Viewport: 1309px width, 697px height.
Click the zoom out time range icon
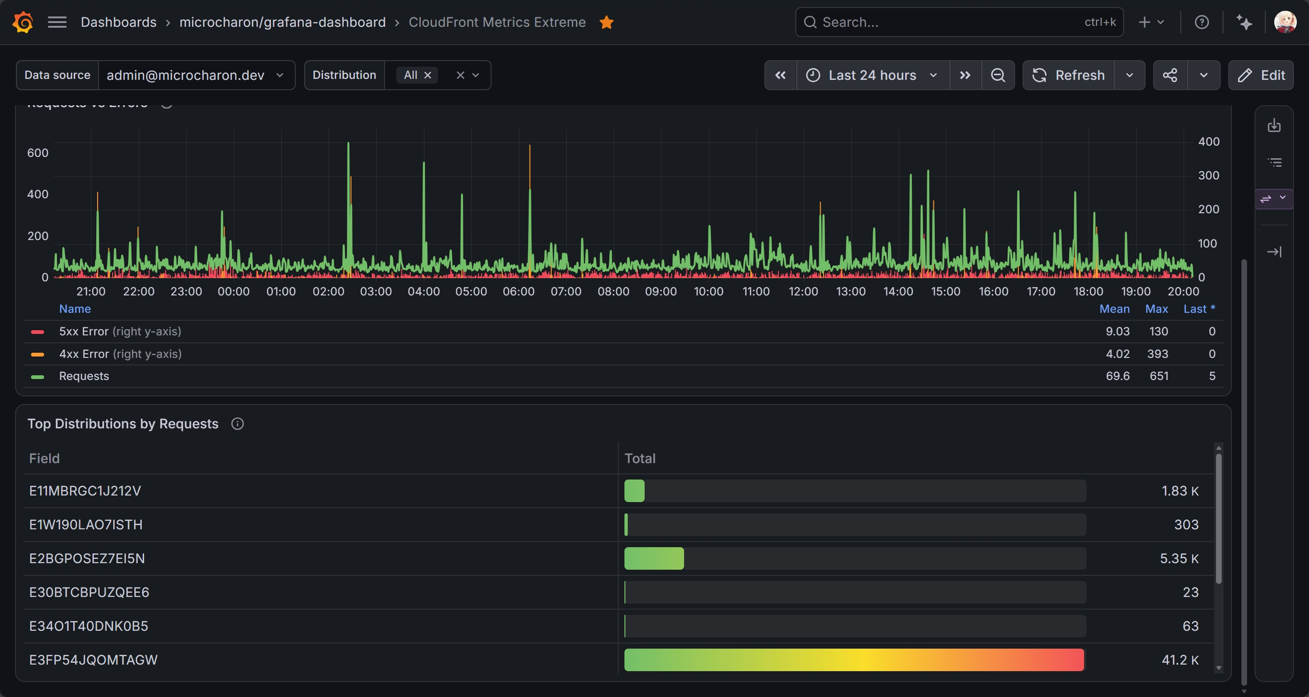(x=998, y=75)
